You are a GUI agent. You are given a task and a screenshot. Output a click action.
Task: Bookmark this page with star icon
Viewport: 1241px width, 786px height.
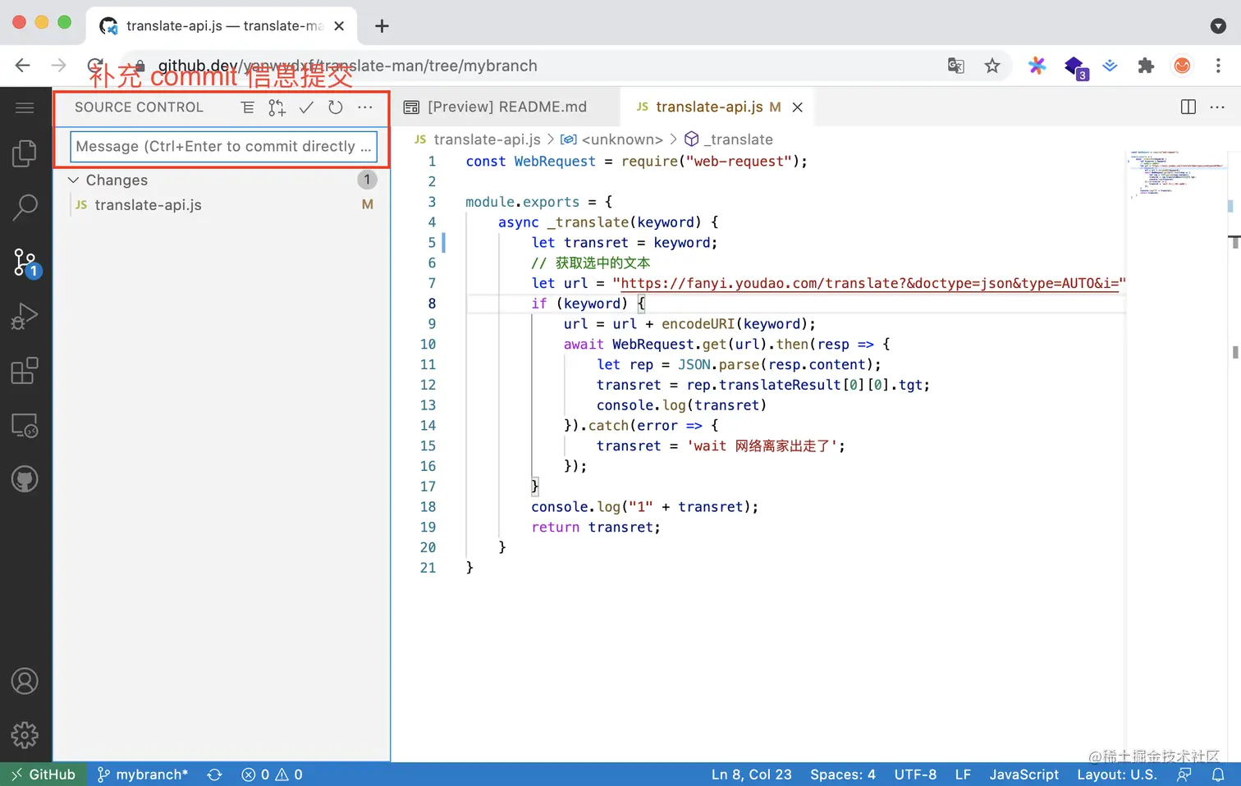click(x=992, y=66)
